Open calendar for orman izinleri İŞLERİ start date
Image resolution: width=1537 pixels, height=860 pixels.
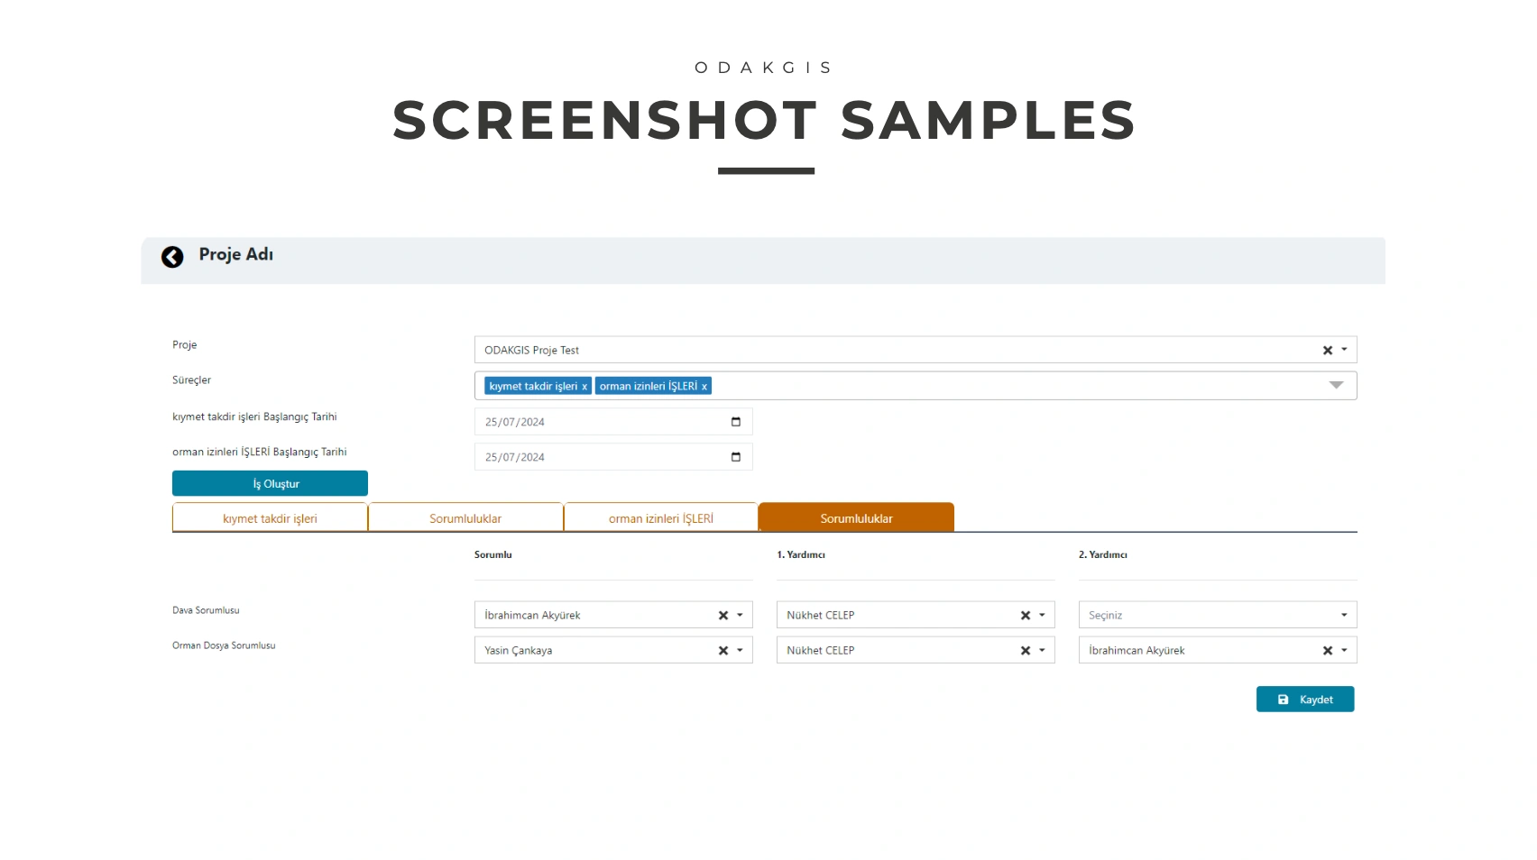coord(735,457)
